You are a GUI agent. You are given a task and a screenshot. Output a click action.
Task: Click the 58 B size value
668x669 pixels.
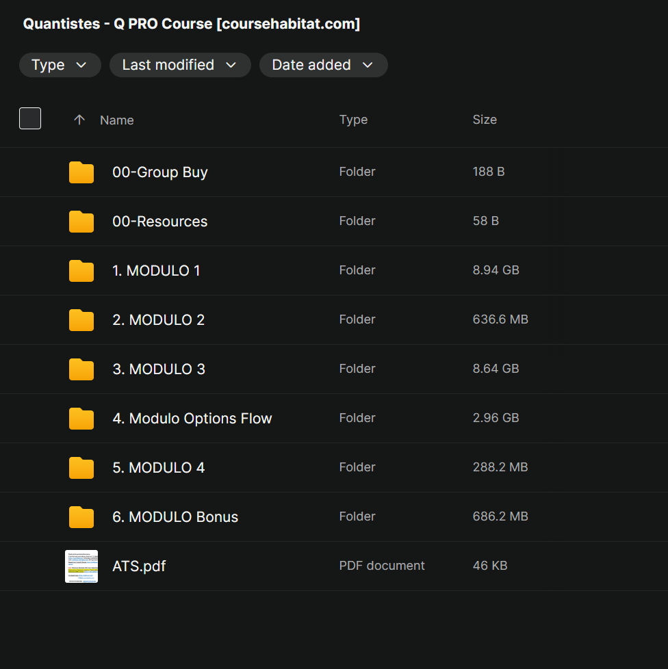point(486,220)
